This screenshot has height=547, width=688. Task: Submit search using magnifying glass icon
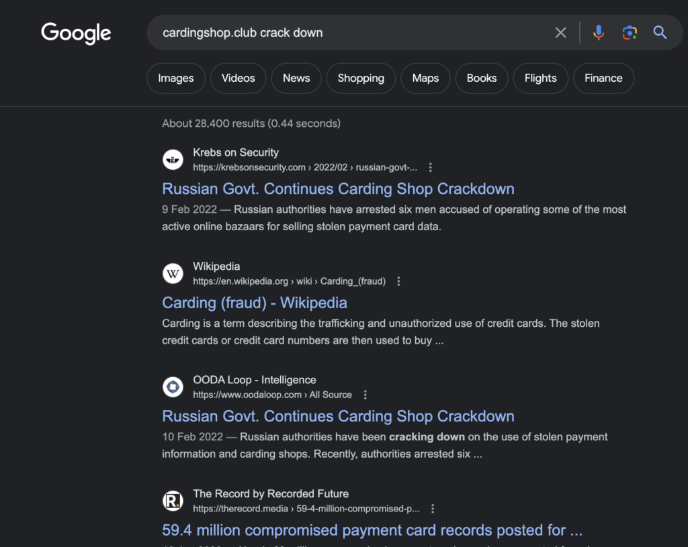(x=660, y=32)
